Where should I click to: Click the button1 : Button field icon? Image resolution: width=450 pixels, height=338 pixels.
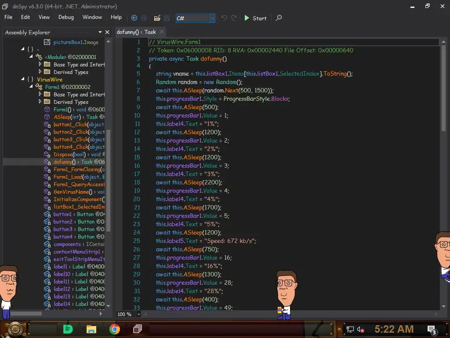(x=47, y=214)
